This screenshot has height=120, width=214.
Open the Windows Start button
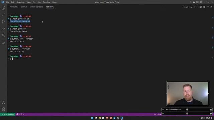click(92, 118)
